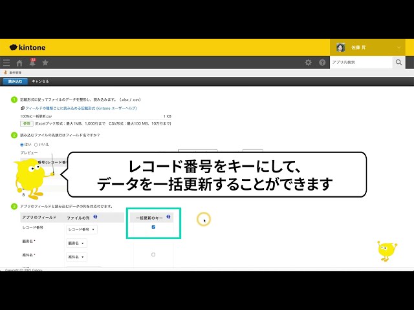Focus the アプリ内検索 search field
The height and width of the screenshot is (310, 414).
tap(361, 63)
